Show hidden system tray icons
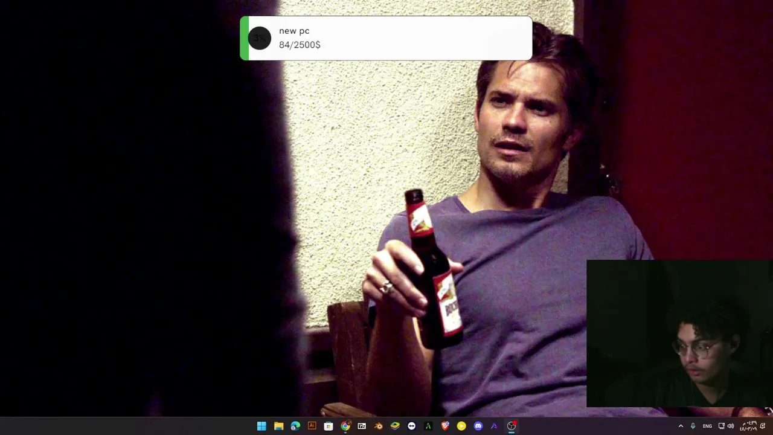Screen dimensions: 773x435 [x=681, y=426]
